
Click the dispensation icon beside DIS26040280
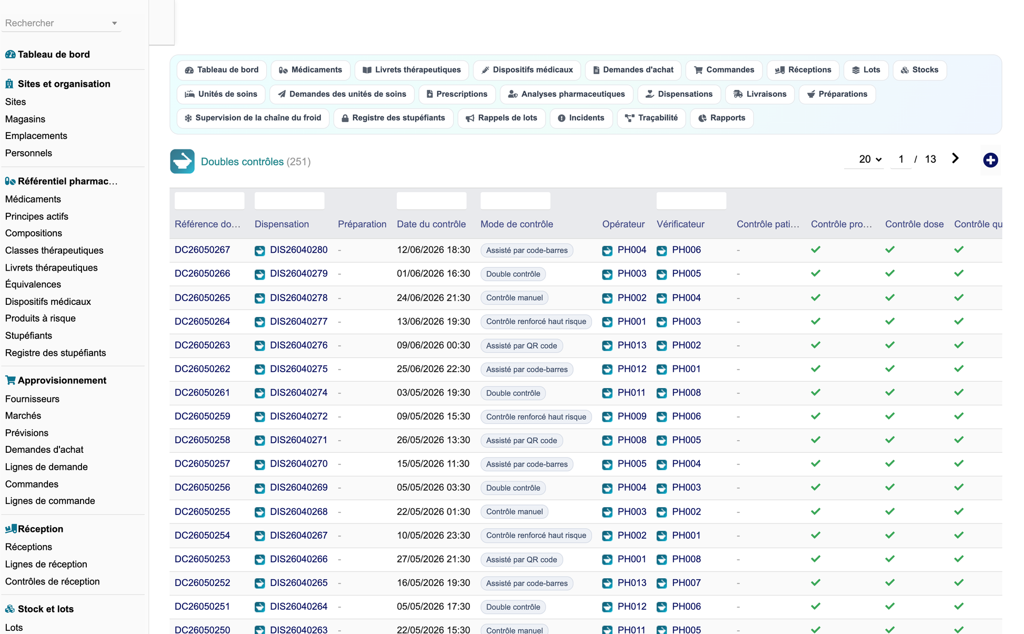coord(260,251)
